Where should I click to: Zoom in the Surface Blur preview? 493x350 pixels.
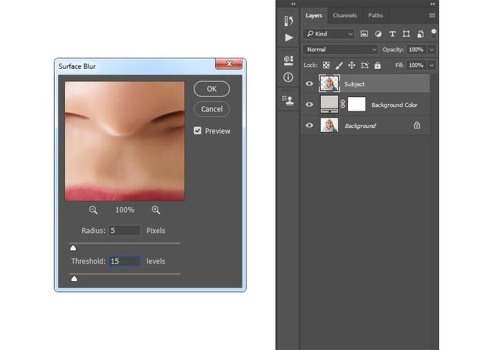156,210
